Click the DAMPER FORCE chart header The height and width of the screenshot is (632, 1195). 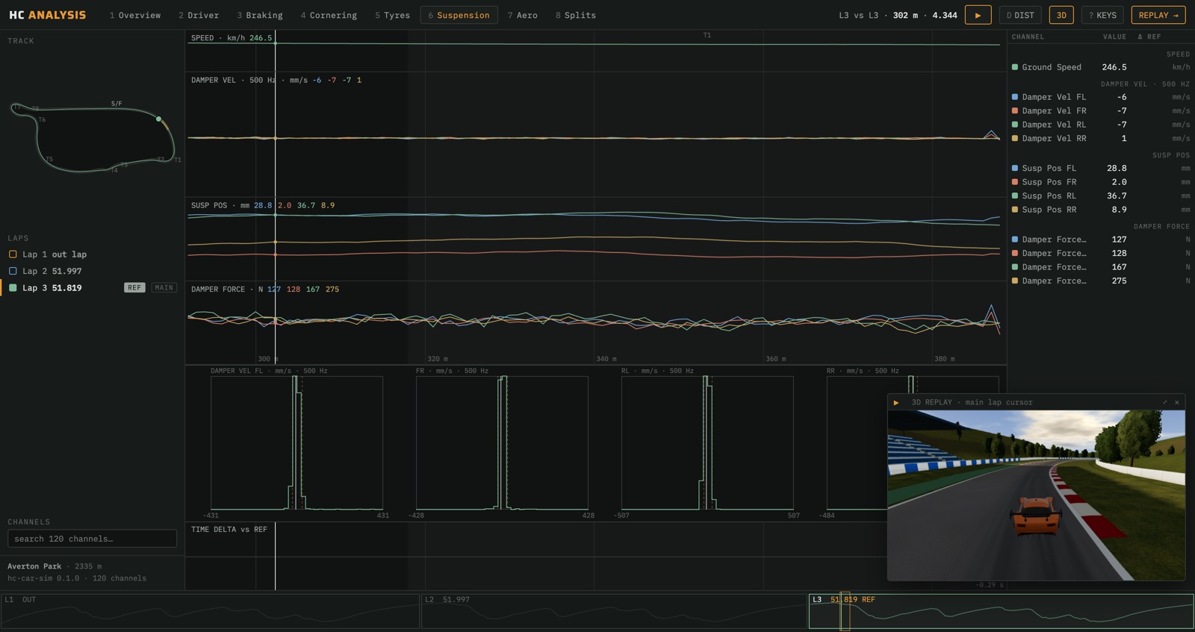pyautogui.click(x=264, y=289)
